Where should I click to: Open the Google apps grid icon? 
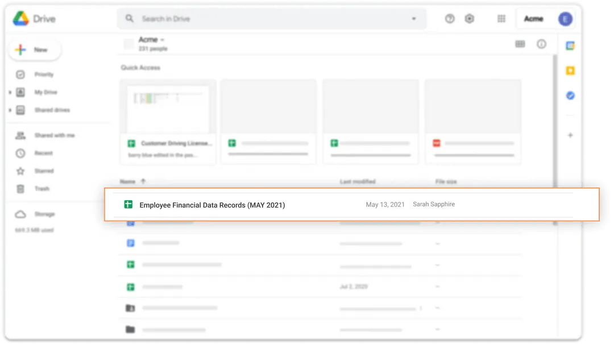point(501,18)
